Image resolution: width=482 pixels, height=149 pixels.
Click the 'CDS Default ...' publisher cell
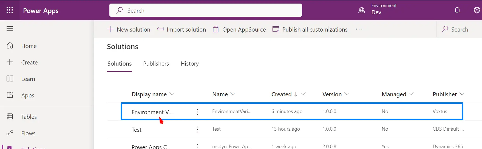(x=448, y=129)
